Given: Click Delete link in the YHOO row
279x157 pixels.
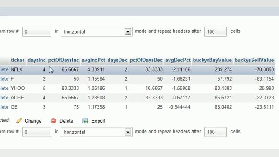Looking at the screenshot, I should (4, 88).
